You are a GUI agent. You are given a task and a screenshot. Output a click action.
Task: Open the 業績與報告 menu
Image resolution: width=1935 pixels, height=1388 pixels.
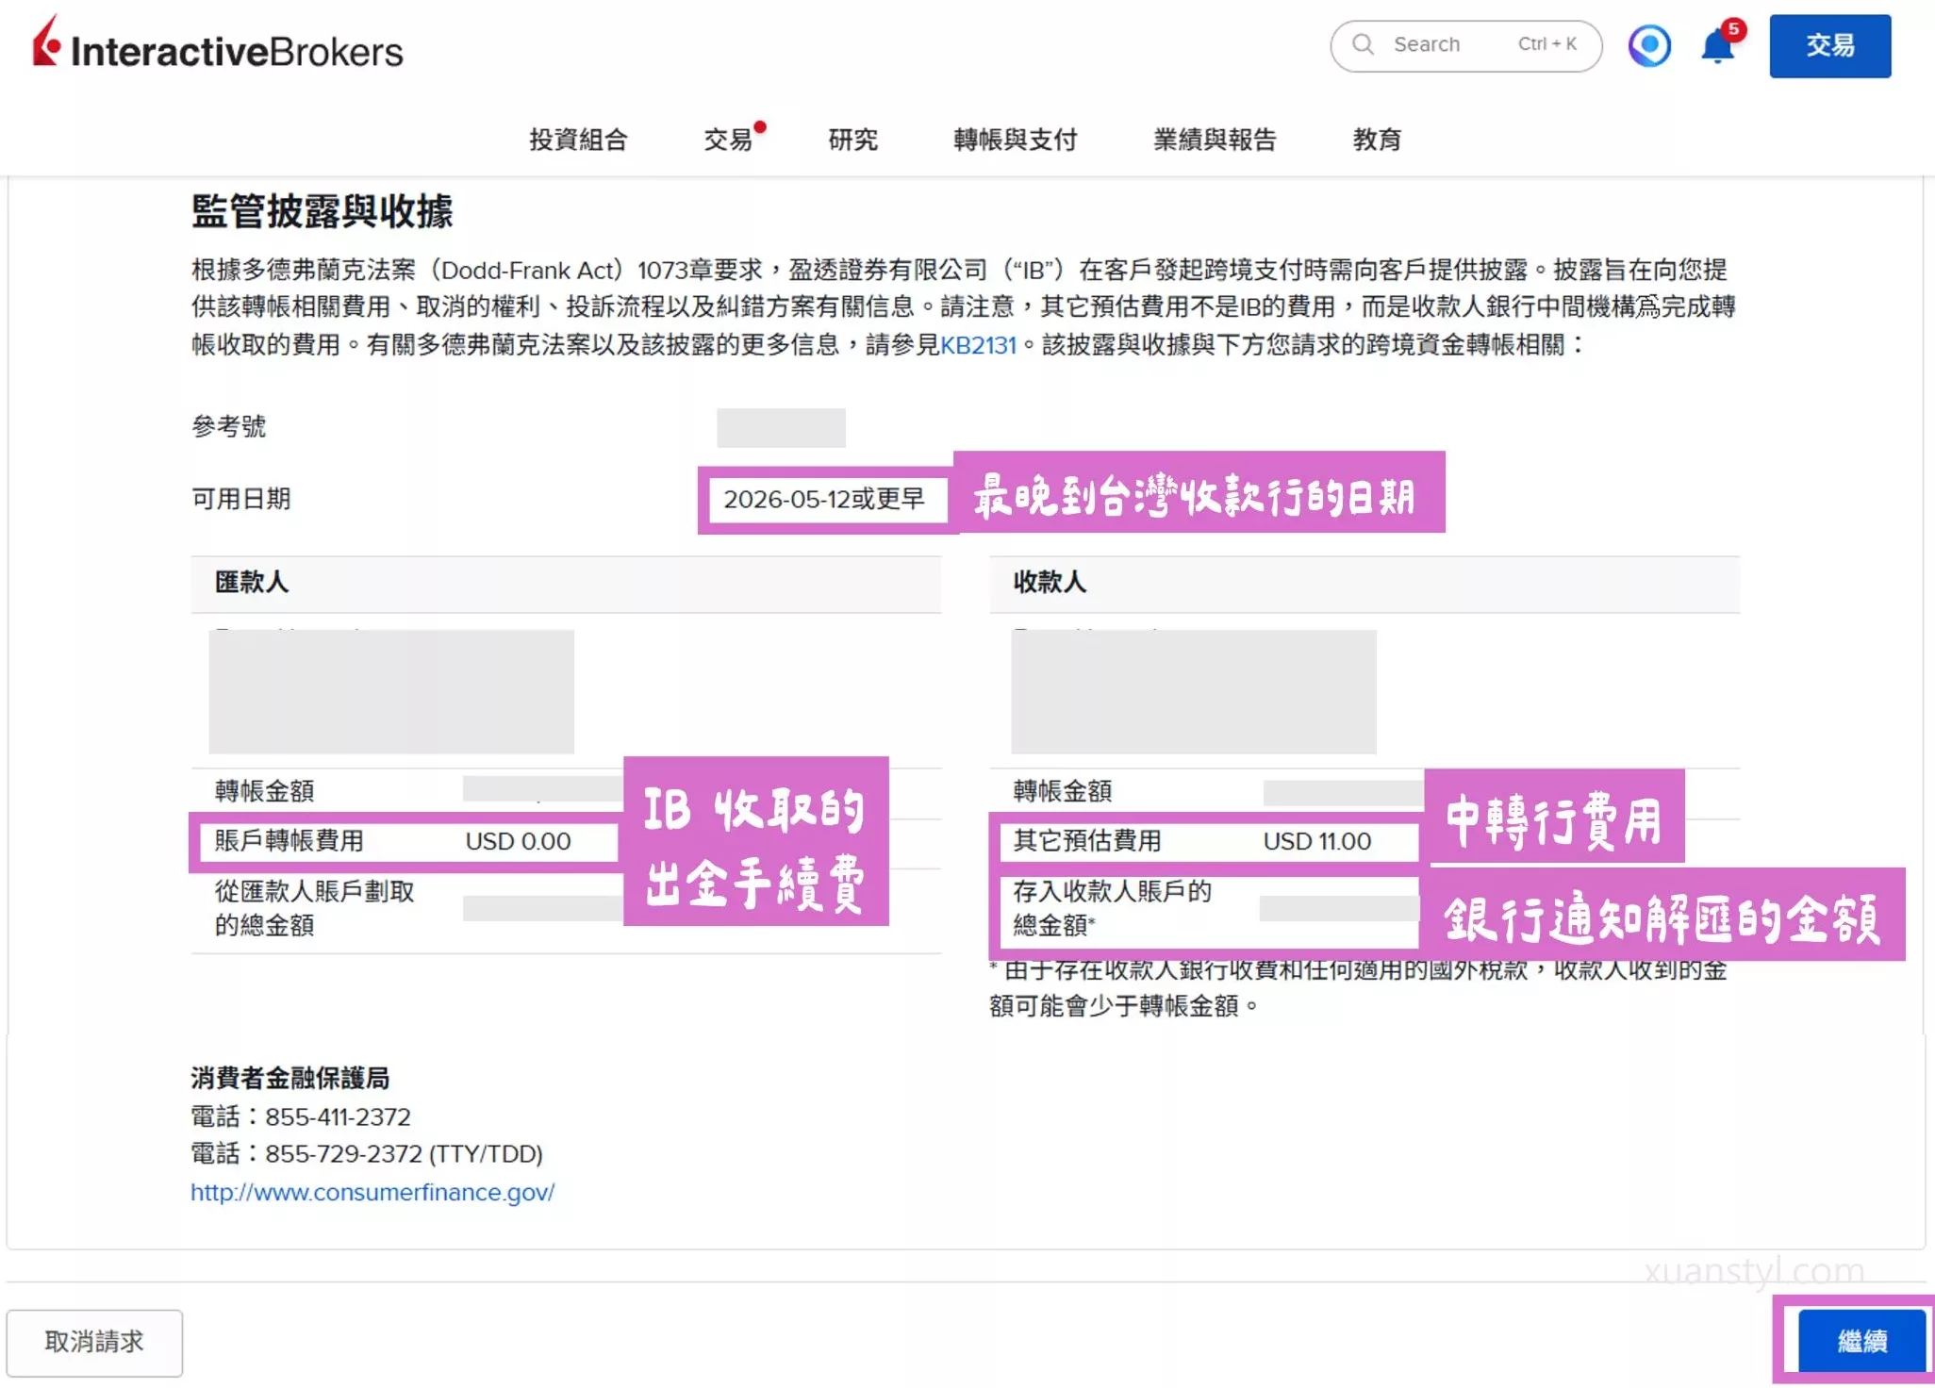[1215, 140]
